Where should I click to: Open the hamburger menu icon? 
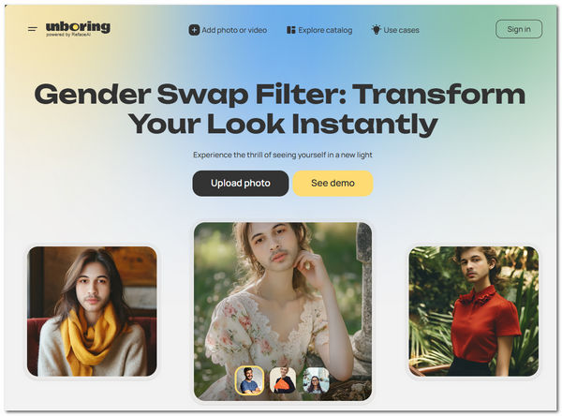coord(32,29)
